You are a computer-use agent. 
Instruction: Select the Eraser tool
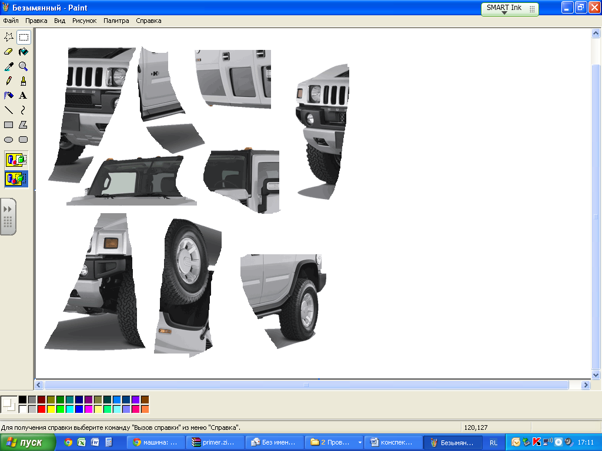pos(8,52)
